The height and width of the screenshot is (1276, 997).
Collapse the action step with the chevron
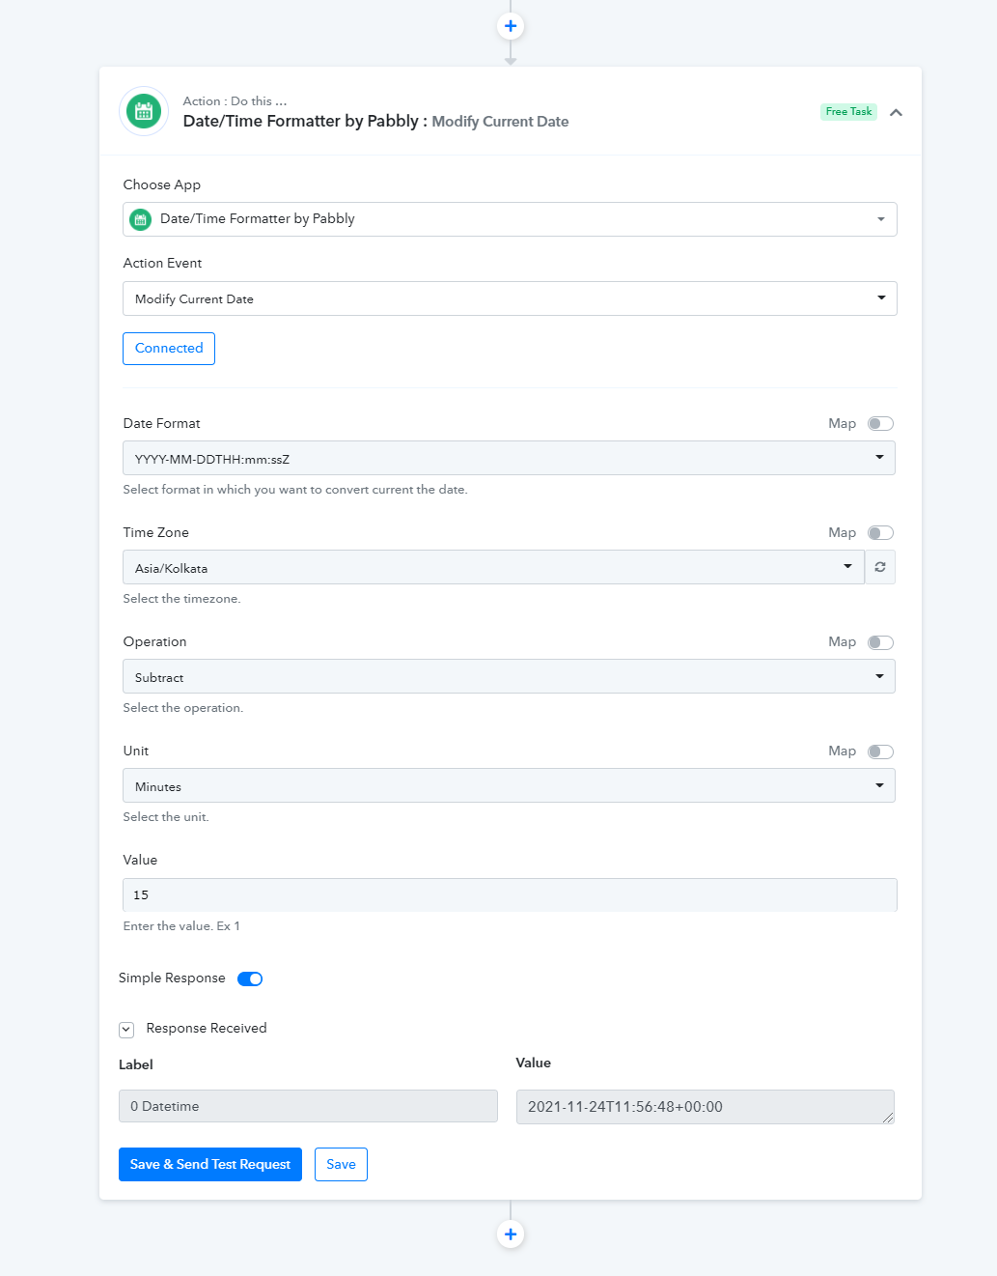[x=896, y=112]
